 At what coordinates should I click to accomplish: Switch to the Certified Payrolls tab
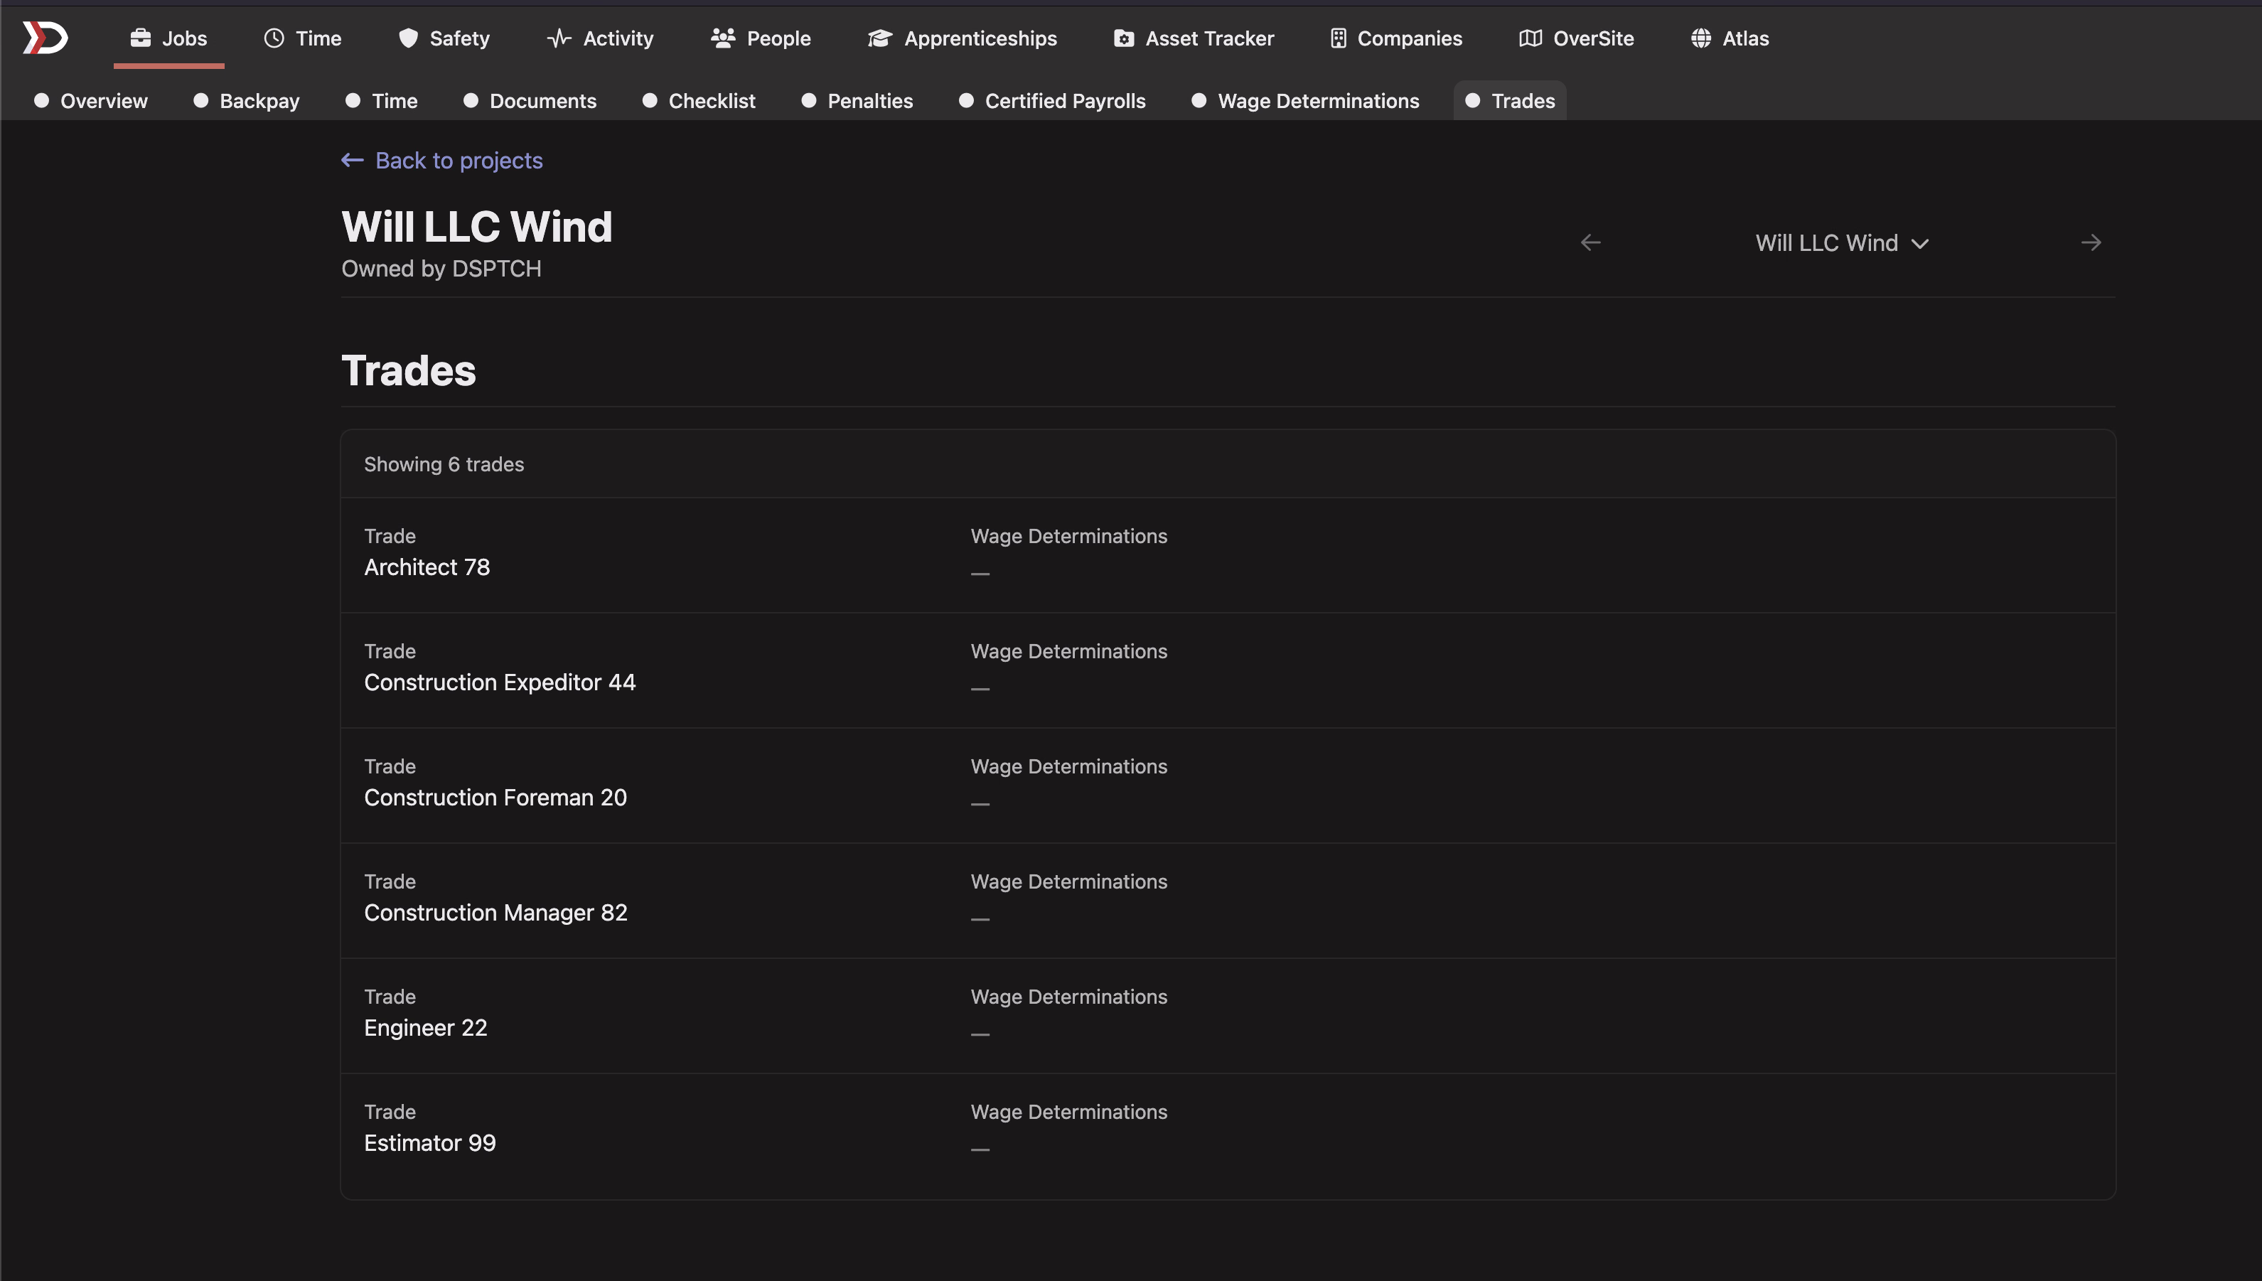[1051, 100]
